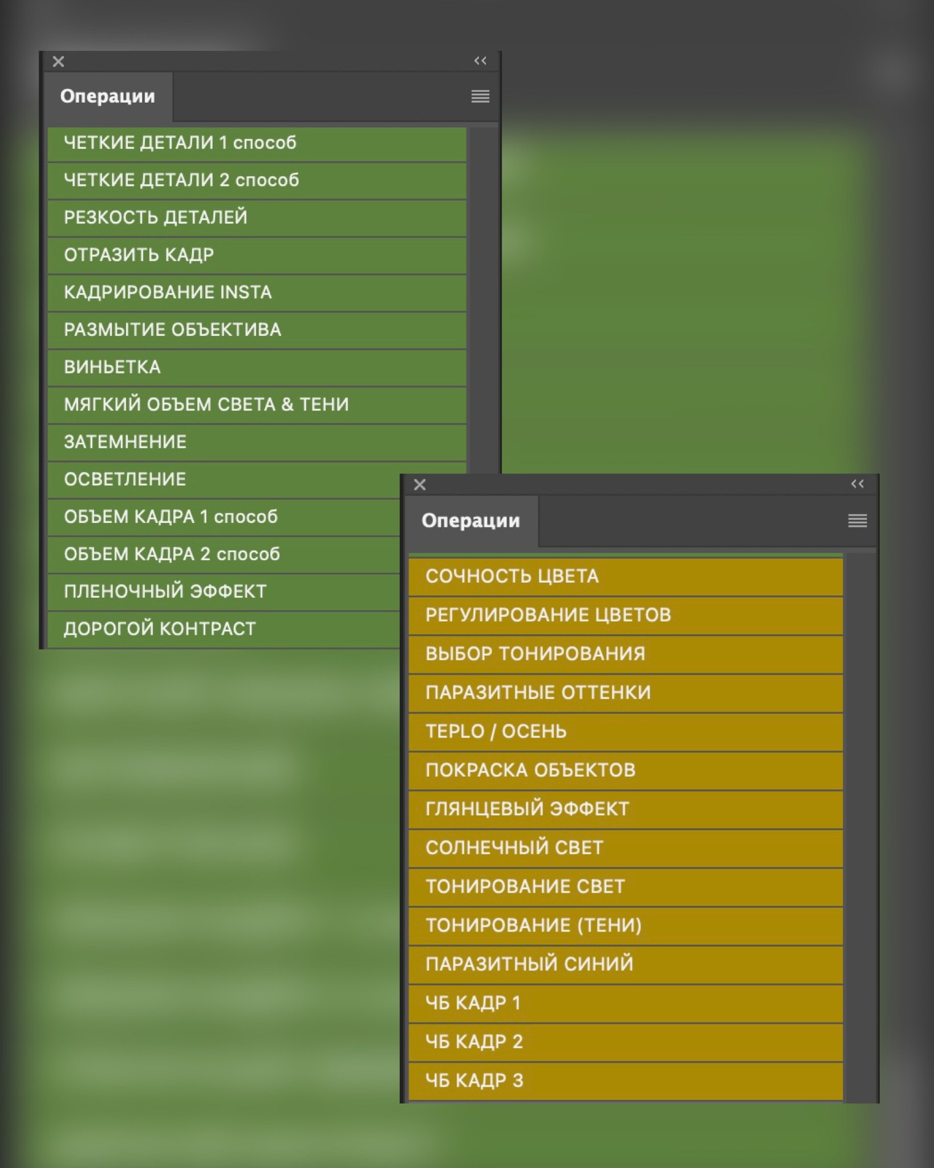This screenshot has height=1168, width=934.
Task: Run the ГЛЯНЦЕВЫЙ ЭФФЕКТ action
Action: (625, 809)
